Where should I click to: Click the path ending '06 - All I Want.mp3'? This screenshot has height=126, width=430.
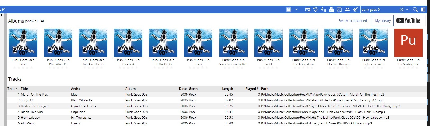(x=316, y=123)
